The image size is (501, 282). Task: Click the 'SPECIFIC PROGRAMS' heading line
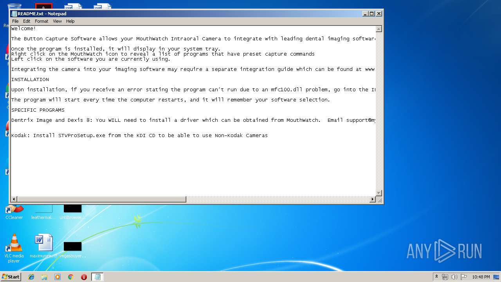pos(38,110)
